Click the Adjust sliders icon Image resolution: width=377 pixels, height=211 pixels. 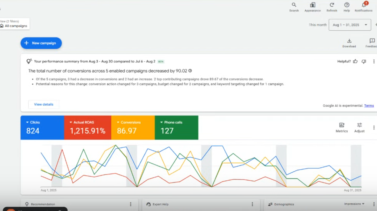(359, 125)
